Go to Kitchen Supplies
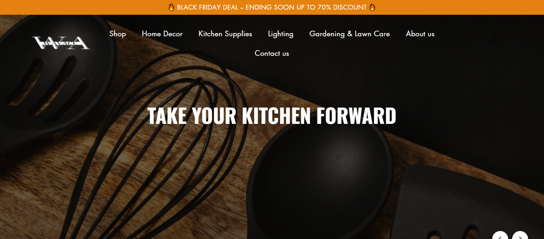544x239 pixels. click(225, 34)
